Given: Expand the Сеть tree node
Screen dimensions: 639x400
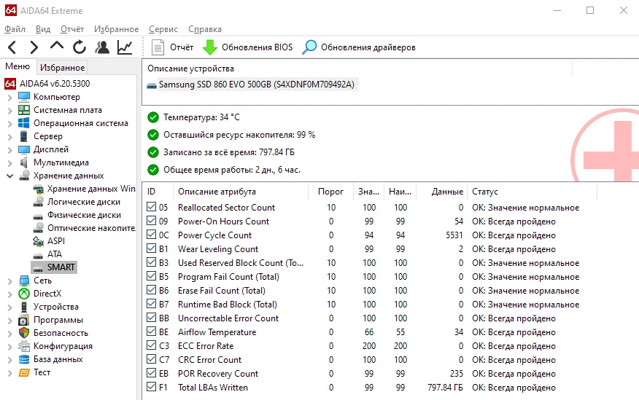Looking at the screenshot, I should (10, 281).
